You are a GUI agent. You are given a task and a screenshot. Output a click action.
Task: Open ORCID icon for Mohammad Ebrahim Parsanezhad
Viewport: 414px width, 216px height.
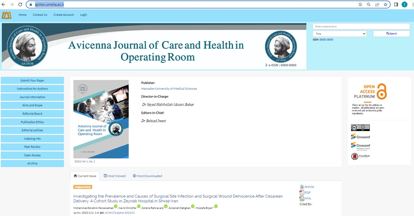pos(115,207)
